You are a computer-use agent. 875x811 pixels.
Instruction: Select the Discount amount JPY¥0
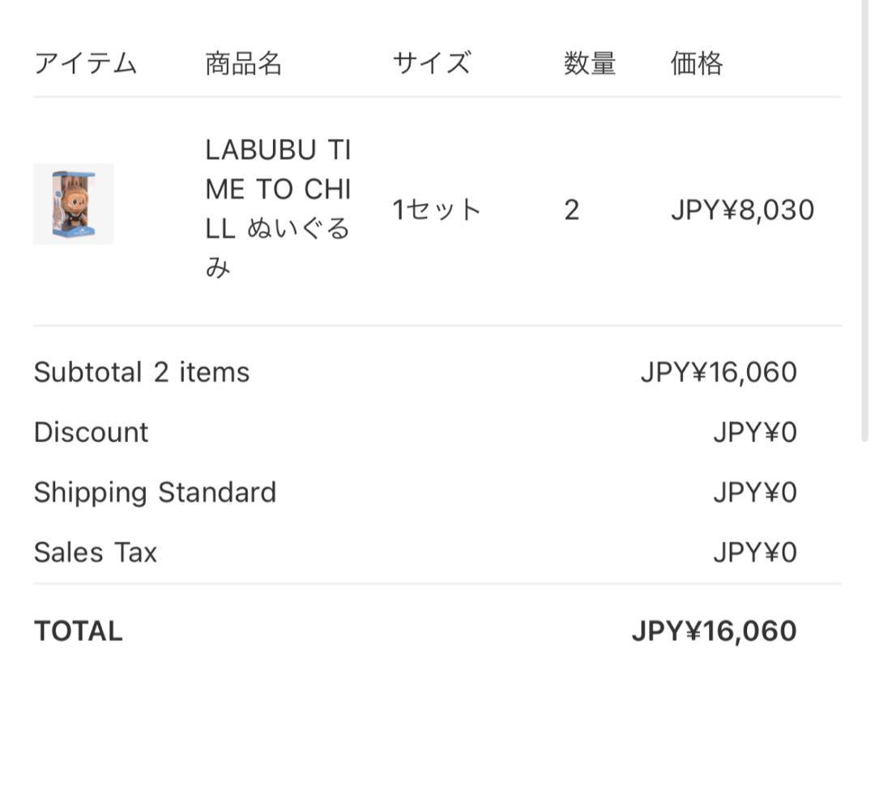(x=754, y=432)
